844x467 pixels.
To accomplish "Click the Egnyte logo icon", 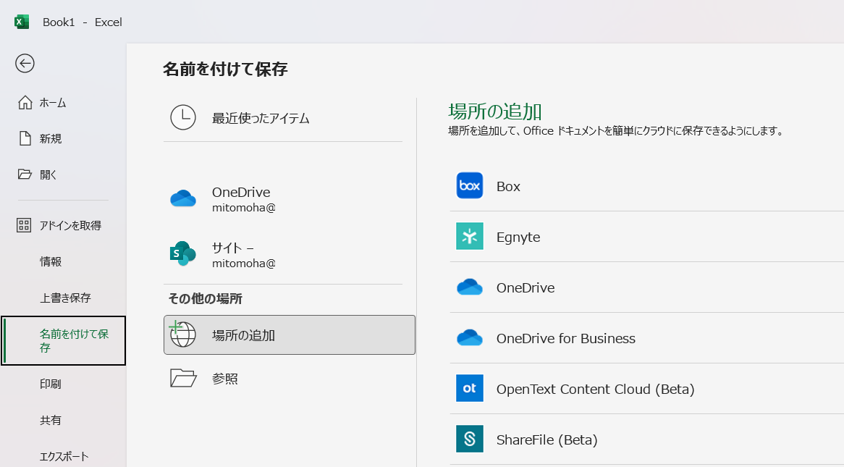I will [469, 237].
